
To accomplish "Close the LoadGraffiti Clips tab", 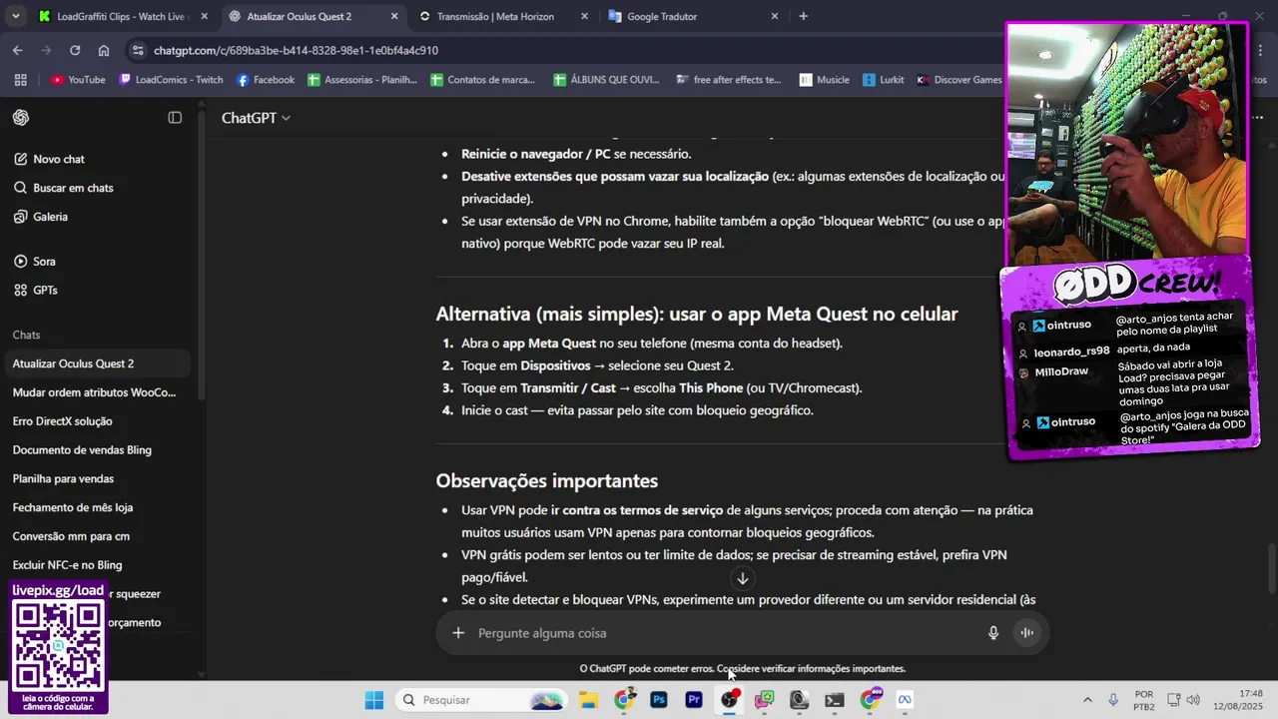I will coord(204,16).
